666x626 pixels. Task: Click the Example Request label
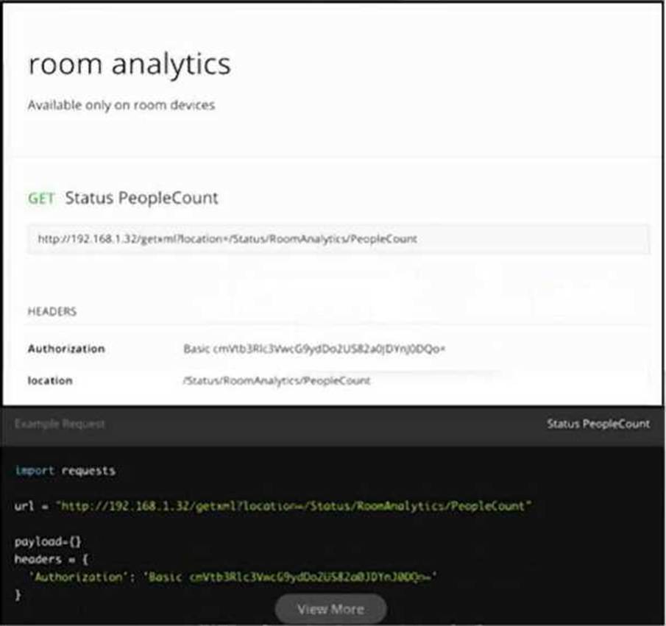60,424
